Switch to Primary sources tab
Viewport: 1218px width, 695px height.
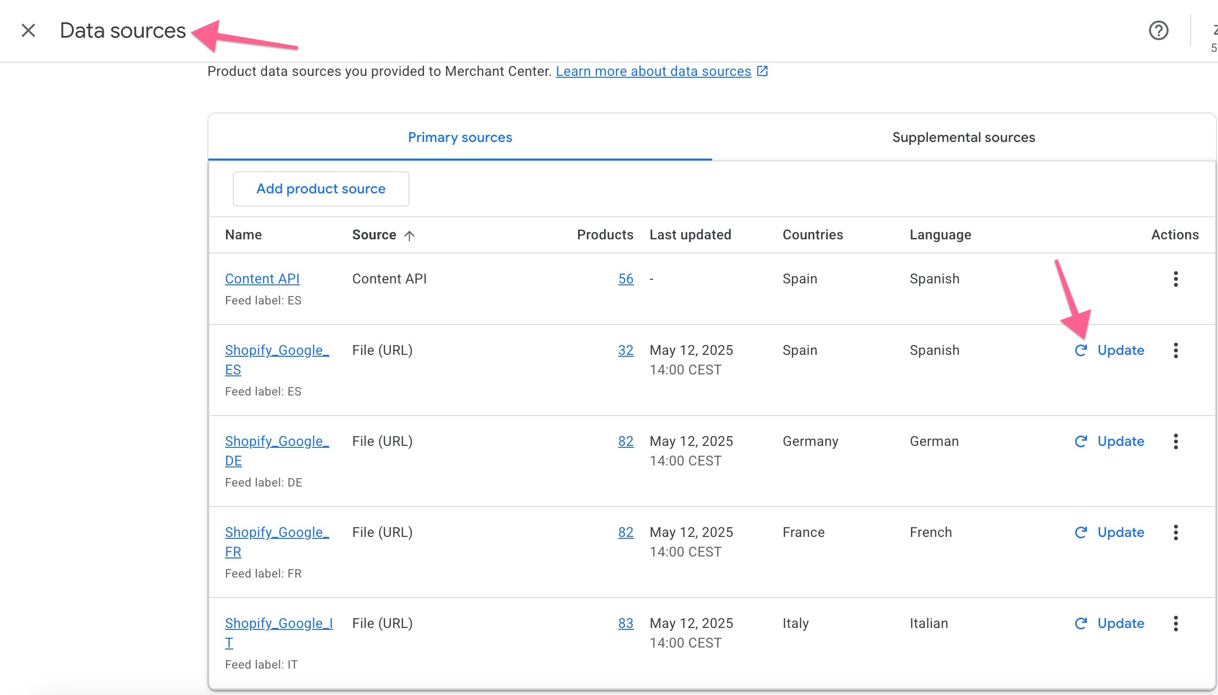[x=460, y=137]
